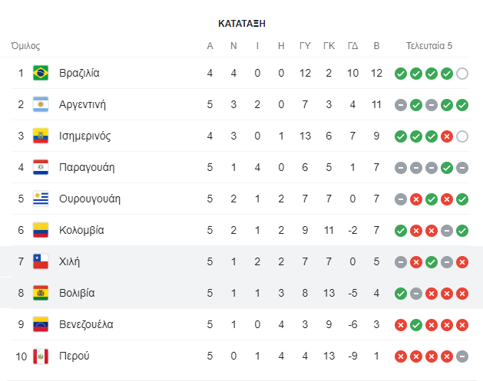Open the Βενεζουέλα team link
483x381 pixels.
(x=86, y=324)
